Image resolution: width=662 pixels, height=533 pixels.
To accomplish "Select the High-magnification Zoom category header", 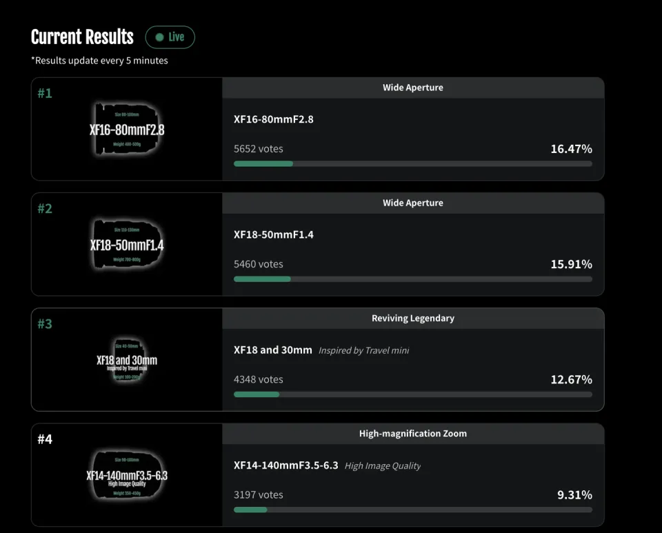I will pyautogui.click(x=412, y=434).
